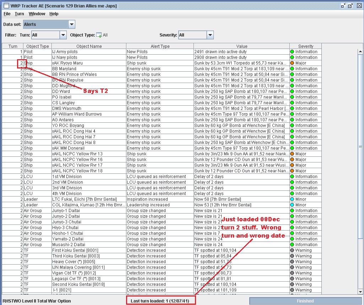Select the New size is 7 cell
This screenshot has height=305, width=364.
pyautogui.click(x=242, y=233)
